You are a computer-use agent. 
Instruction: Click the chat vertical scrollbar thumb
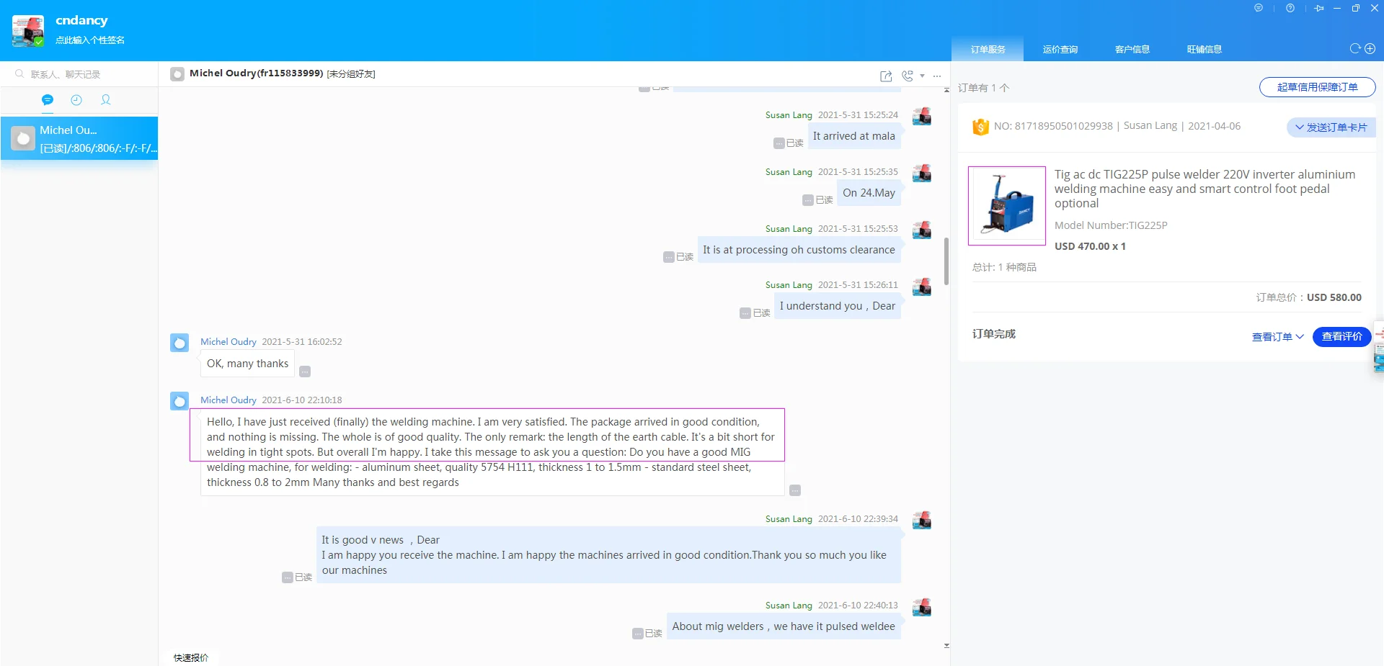pyautogui.click(x=946, y=261)
